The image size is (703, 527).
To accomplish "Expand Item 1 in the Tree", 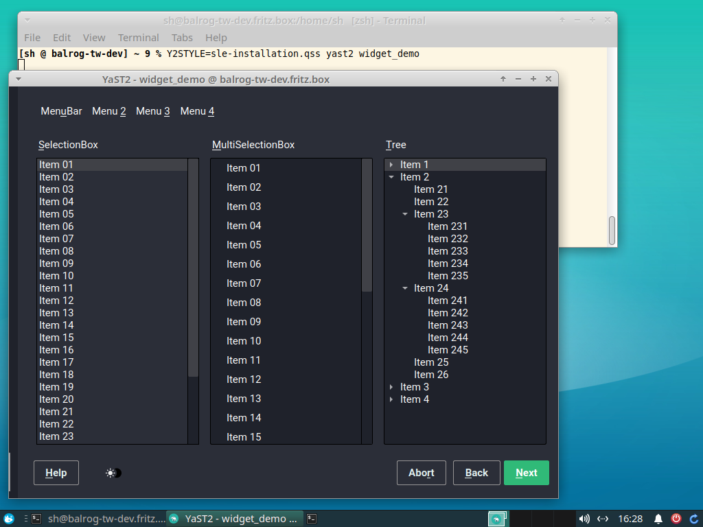I will pyautogui.click(x=391, y=165).
